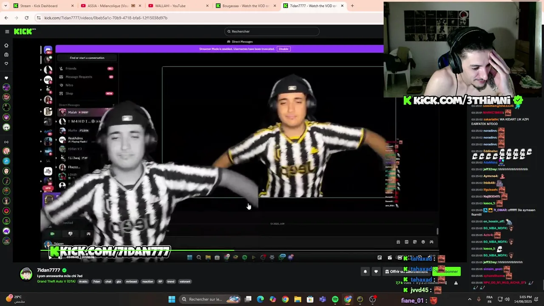Expand the Chrome tab search dropdown
544x306 pixels.
coord(5,6)
